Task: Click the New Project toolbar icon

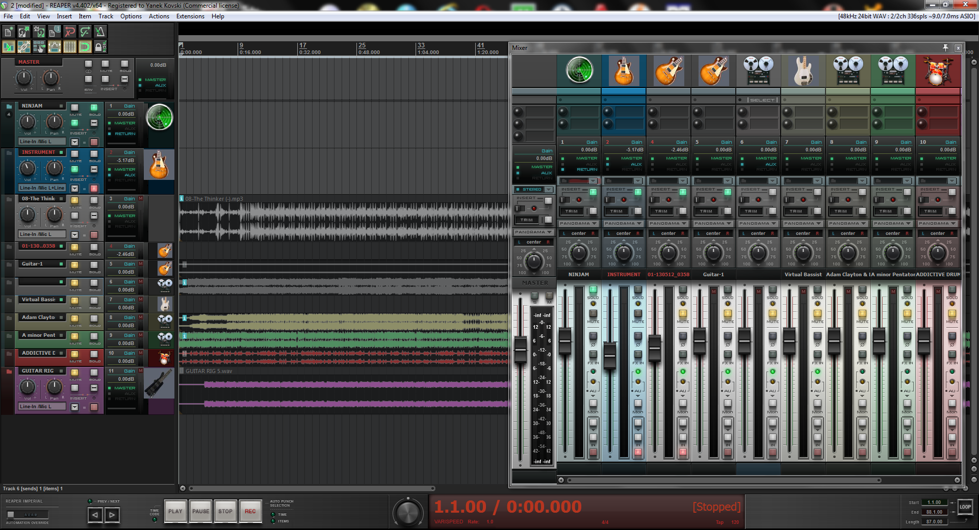Action: point(9,32)
